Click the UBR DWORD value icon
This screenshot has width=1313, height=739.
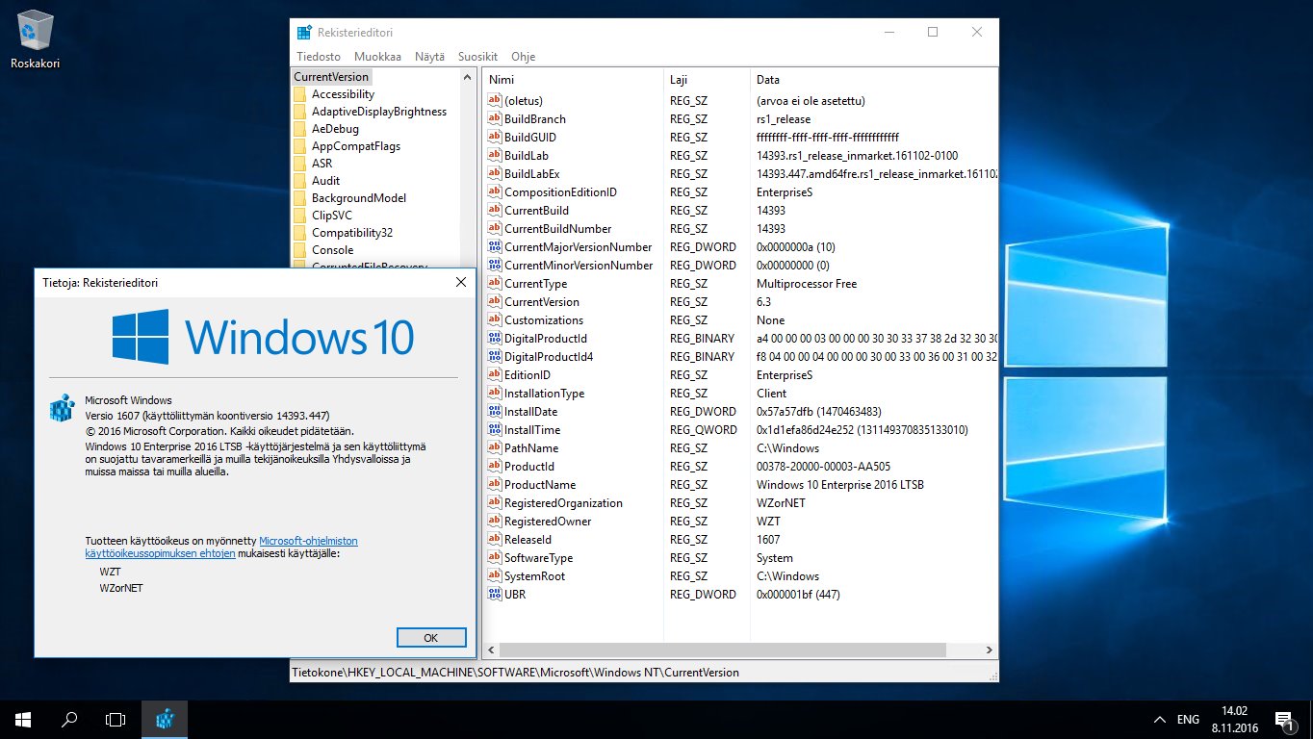point(495,595)
